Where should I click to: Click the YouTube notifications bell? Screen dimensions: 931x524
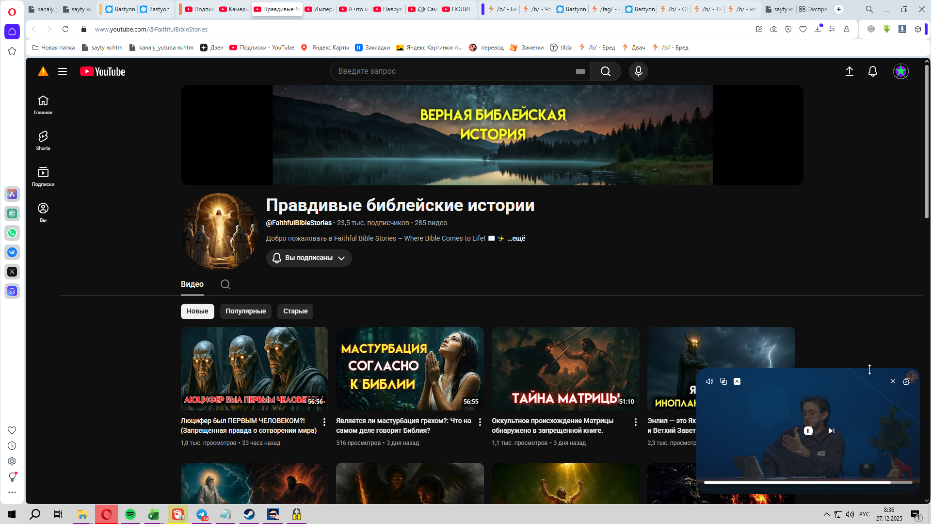click(x=872, y=71)
